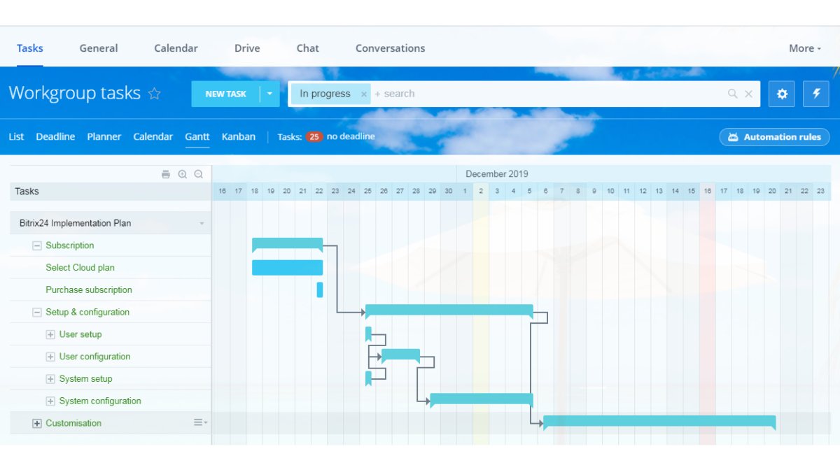The height and width of the screenshot is (472, 840).
Task: Switch to Deadline view
Action: pos(55,136)
